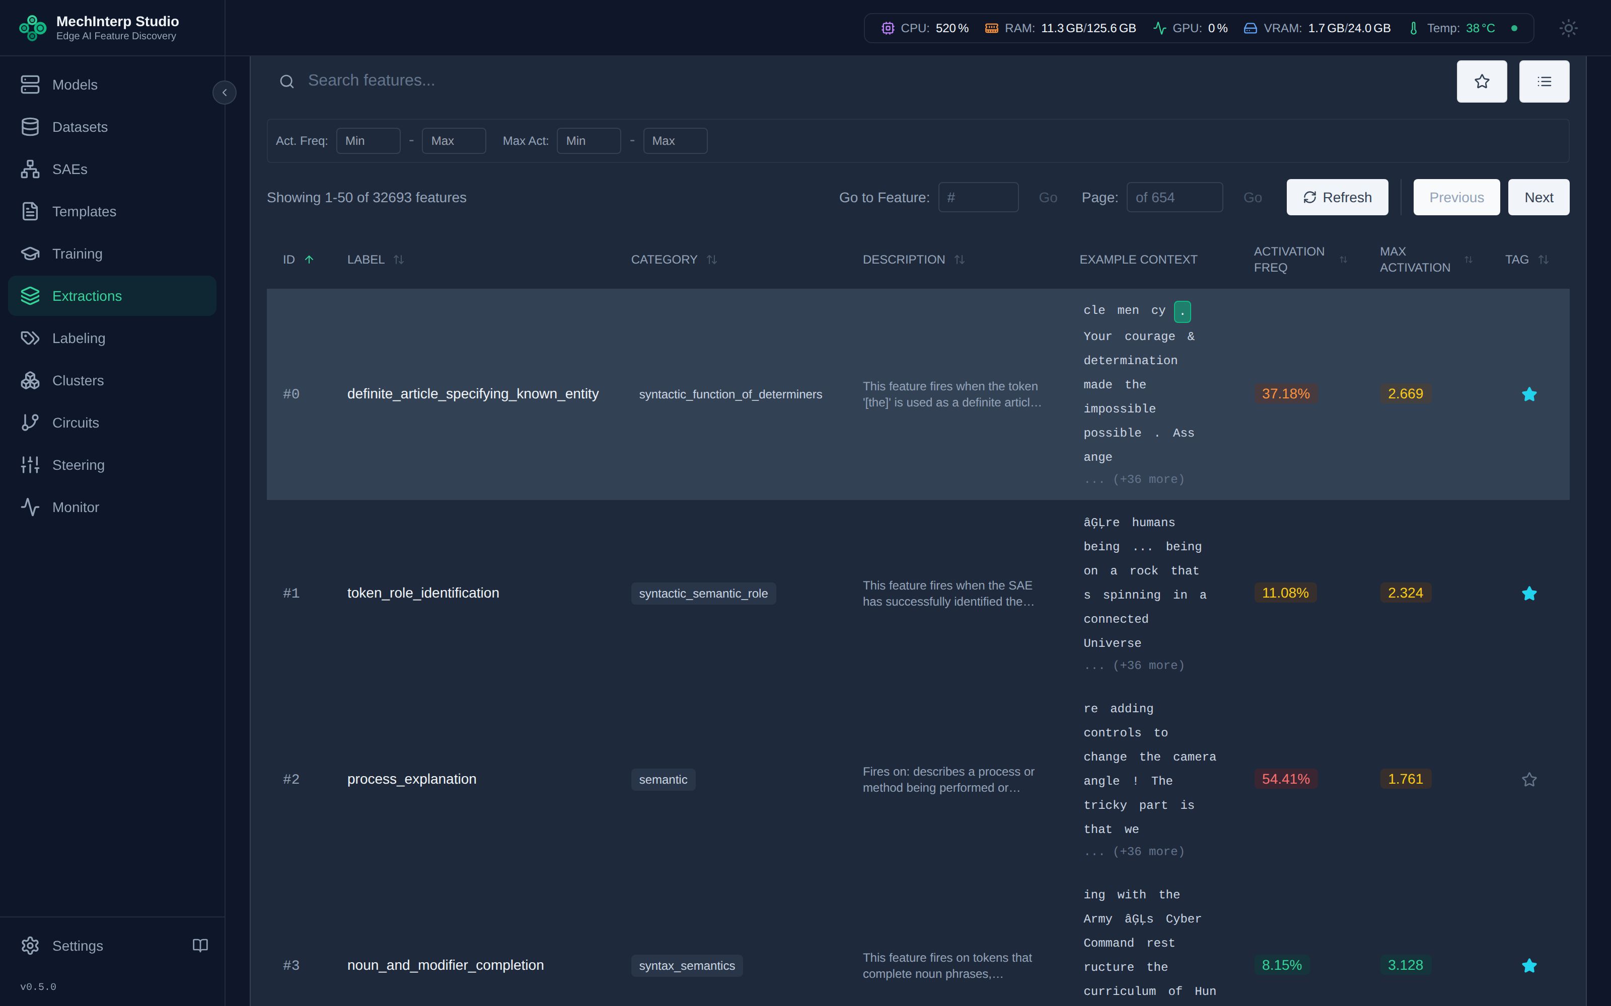Click the MechInterp Studio logo icon
The width and height of the screenshot is (1611, 1006).
(x=33, y=28)
